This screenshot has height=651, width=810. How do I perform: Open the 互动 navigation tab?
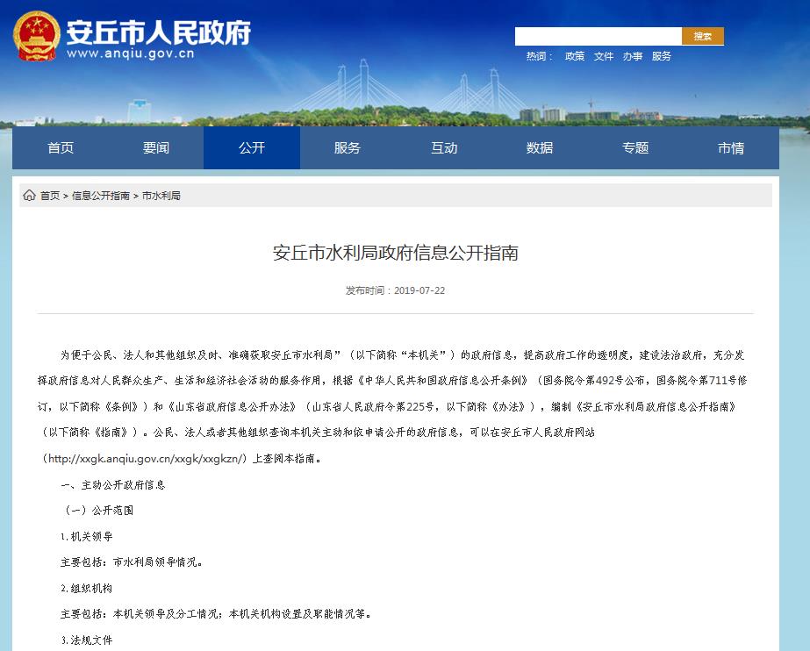point(444,148)
